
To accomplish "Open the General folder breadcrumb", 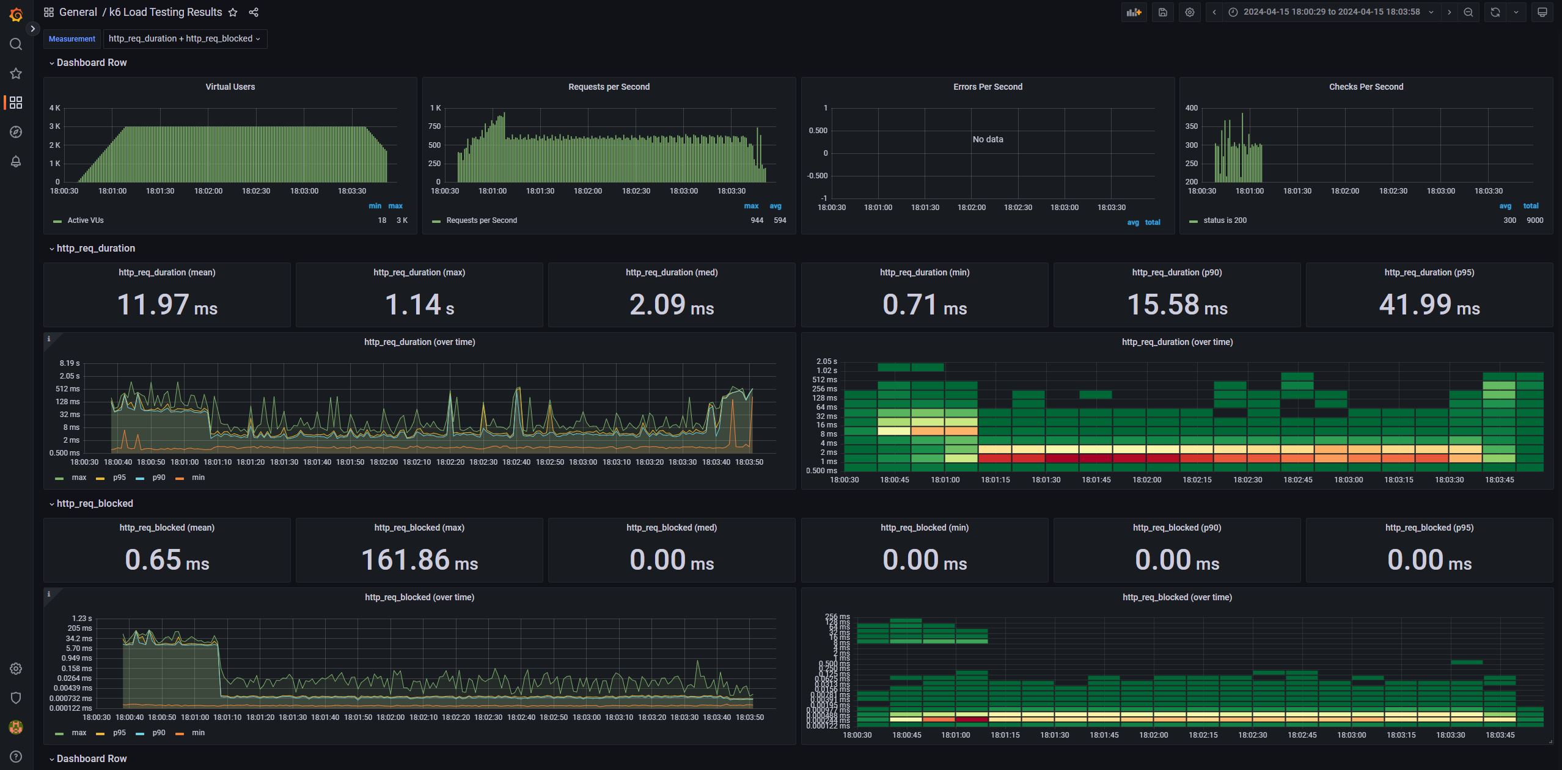I will click(x=78, y=12).
